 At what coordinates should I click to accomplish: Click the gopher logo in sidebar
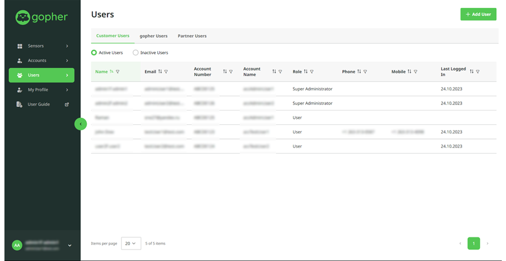(x=41, y=17)
